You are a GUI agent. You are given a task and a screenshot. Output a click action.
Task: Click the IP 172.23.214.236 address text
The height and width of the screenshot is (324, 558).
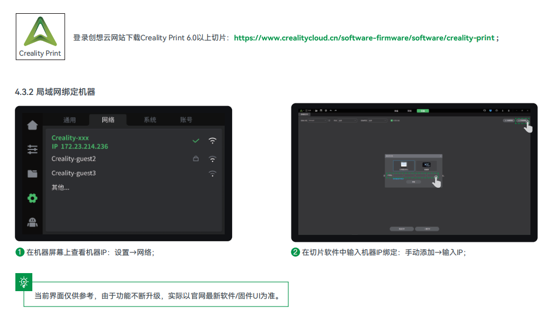coord(79,146)
